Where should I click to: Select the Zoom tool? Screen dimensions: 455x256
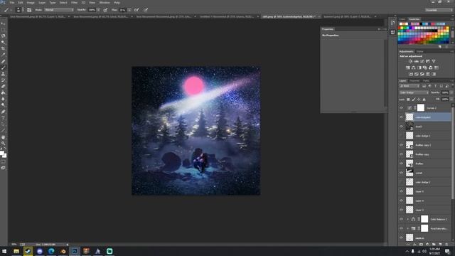click(3, 143)
